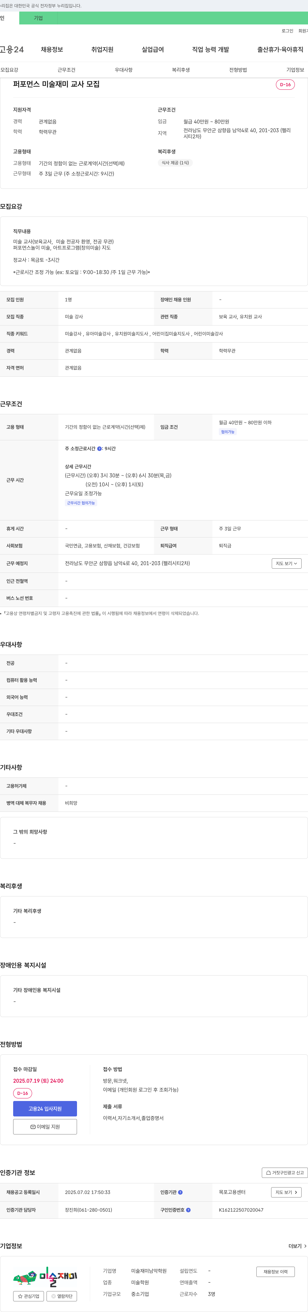The image size is (308, 1312).
Task: Click the D-16 badge beside the job title
Action: [x=285, y=85]
